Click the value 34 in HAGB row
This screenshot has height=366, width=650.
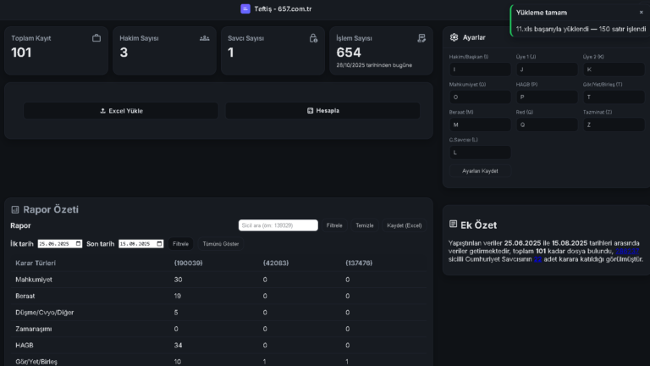coord(178,346)
